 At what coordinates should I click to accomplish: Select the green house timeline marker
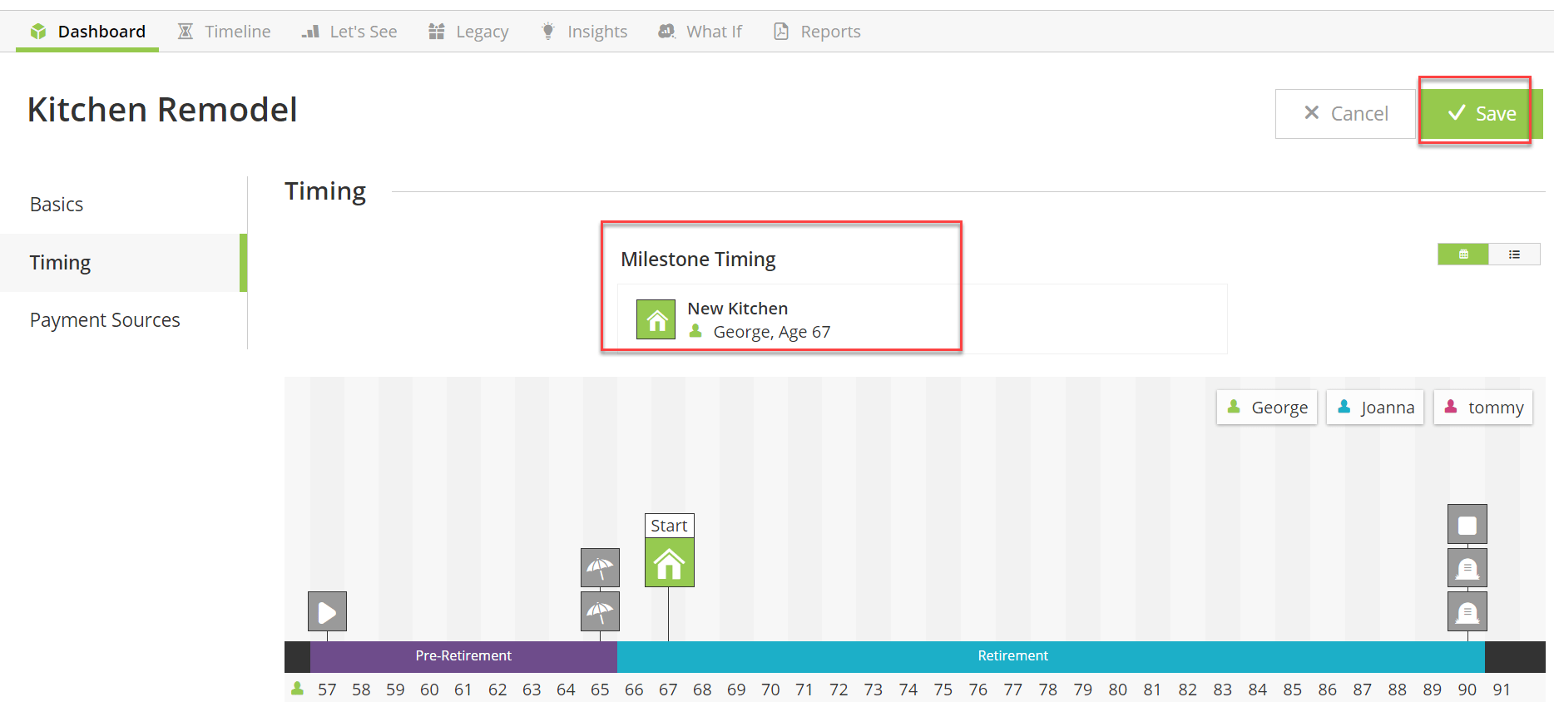tap(669, 563)
